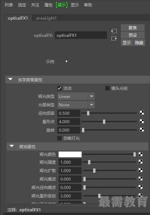Click the 旋转 slider handle
150x215 pixels.
coord(83,130)
